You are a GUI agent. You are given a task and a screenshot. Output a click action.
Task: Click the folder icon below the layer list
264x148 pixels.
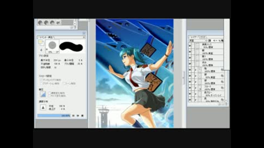[222, 104]
